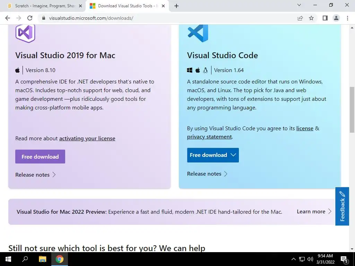Share this page using the share icon
Screen dimensions: 355x266
pyautogui.click(x=300, y=18)
